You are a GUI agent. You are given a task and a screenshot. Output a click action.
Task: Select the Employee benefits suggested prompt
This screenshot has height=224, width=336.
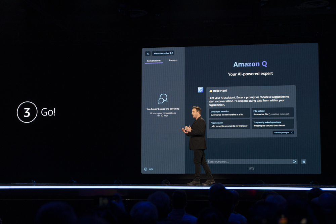pyautogui.click(x=229, y=113)
